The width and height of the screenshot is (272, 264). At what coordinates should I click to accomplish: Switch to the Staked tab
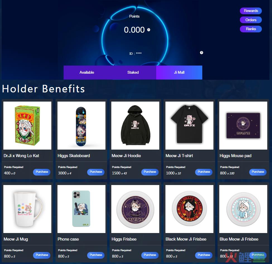coord(133,72)
